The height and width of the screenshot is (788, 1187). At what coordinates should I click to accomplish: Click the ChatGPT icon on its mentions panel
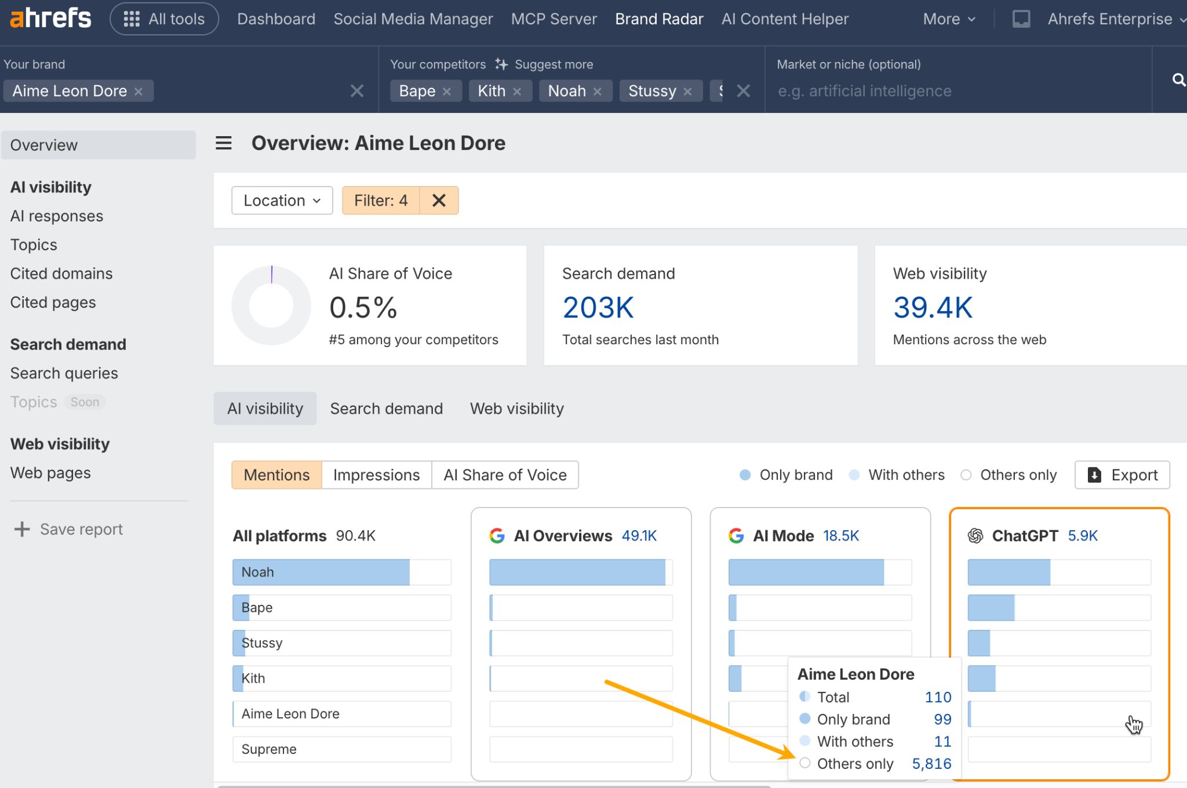click(976, 536)
